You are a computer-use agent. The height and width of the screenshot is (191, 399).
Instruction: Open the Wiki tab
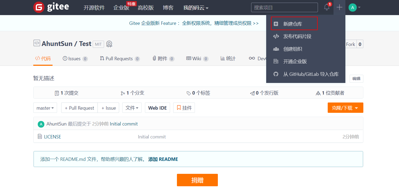pyautogui.click(x=197, y=59)
